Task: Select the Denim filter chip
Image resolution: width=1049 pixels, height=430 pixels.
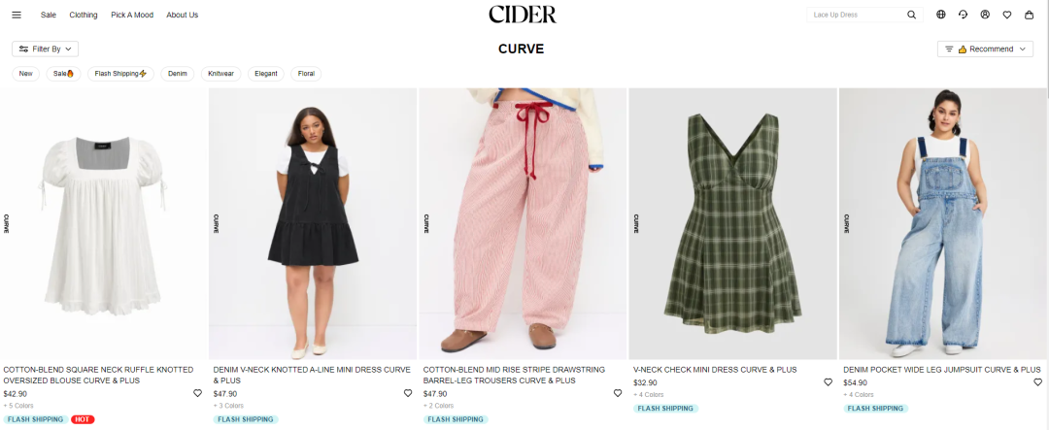Action: point(178,74)
